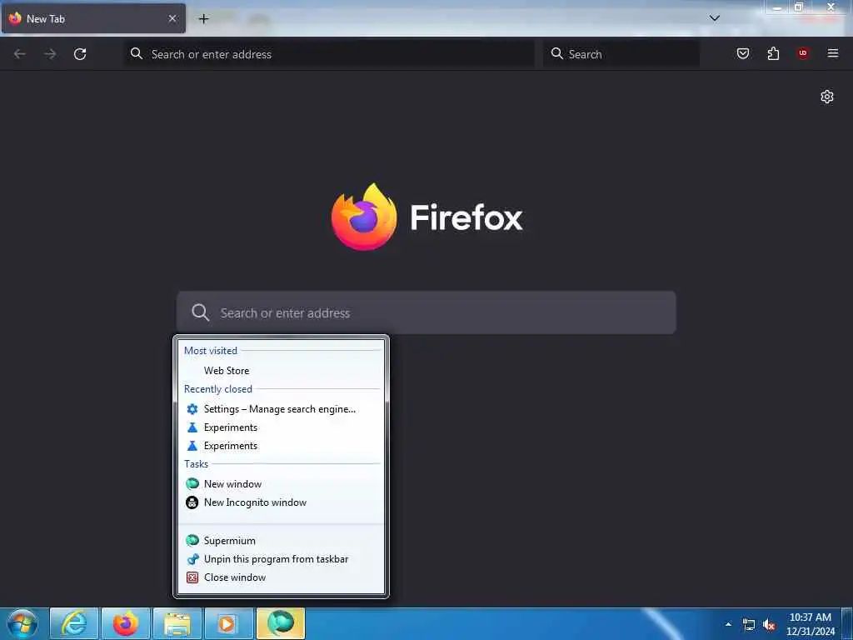The height and width of the screenshot is (640, 853).
Task: Click the center Search or enter address box
Action: click(x=426, y=312)
